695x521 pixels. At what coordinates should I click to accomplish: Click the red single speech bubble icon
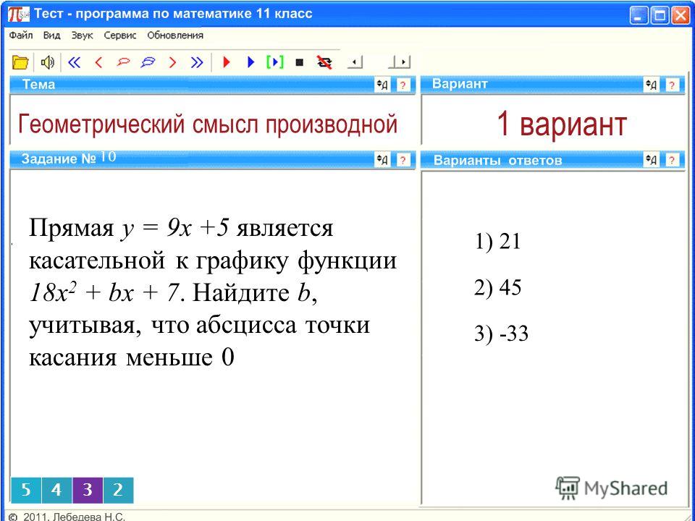pyautogui.click(x=123, y=62)
